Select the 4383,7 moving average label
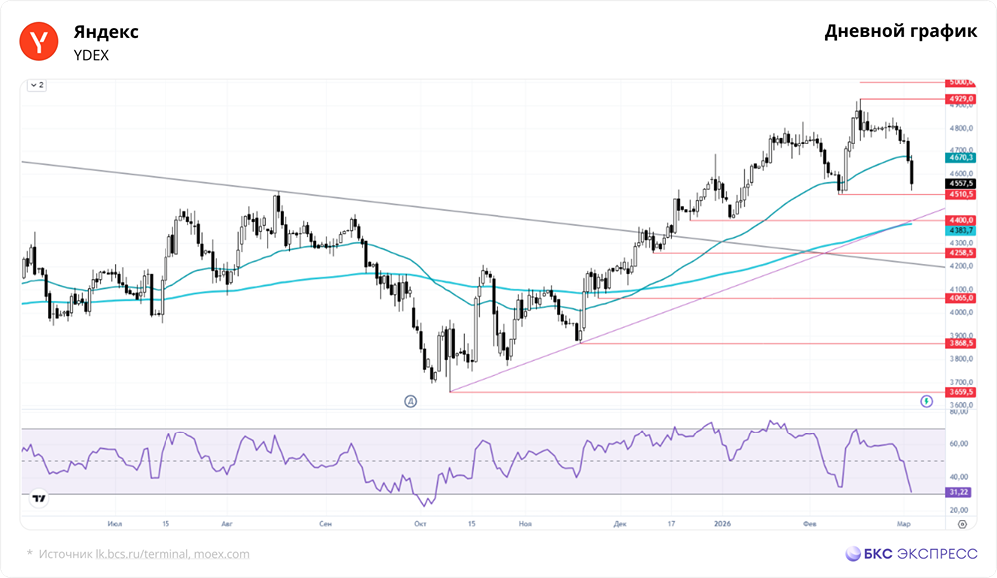This screenshot has height=578, width=997. 961,231
